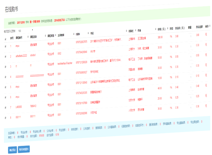Select the testInterfaceTeacher cell in row 3

[x=65, y=63]
